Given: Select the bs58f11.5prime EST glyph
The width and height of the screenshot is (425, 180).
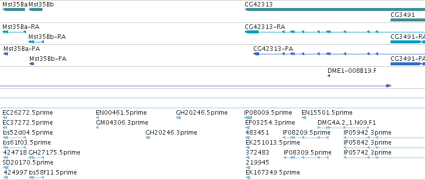Looking at the screenshot, I should [36, 178].
